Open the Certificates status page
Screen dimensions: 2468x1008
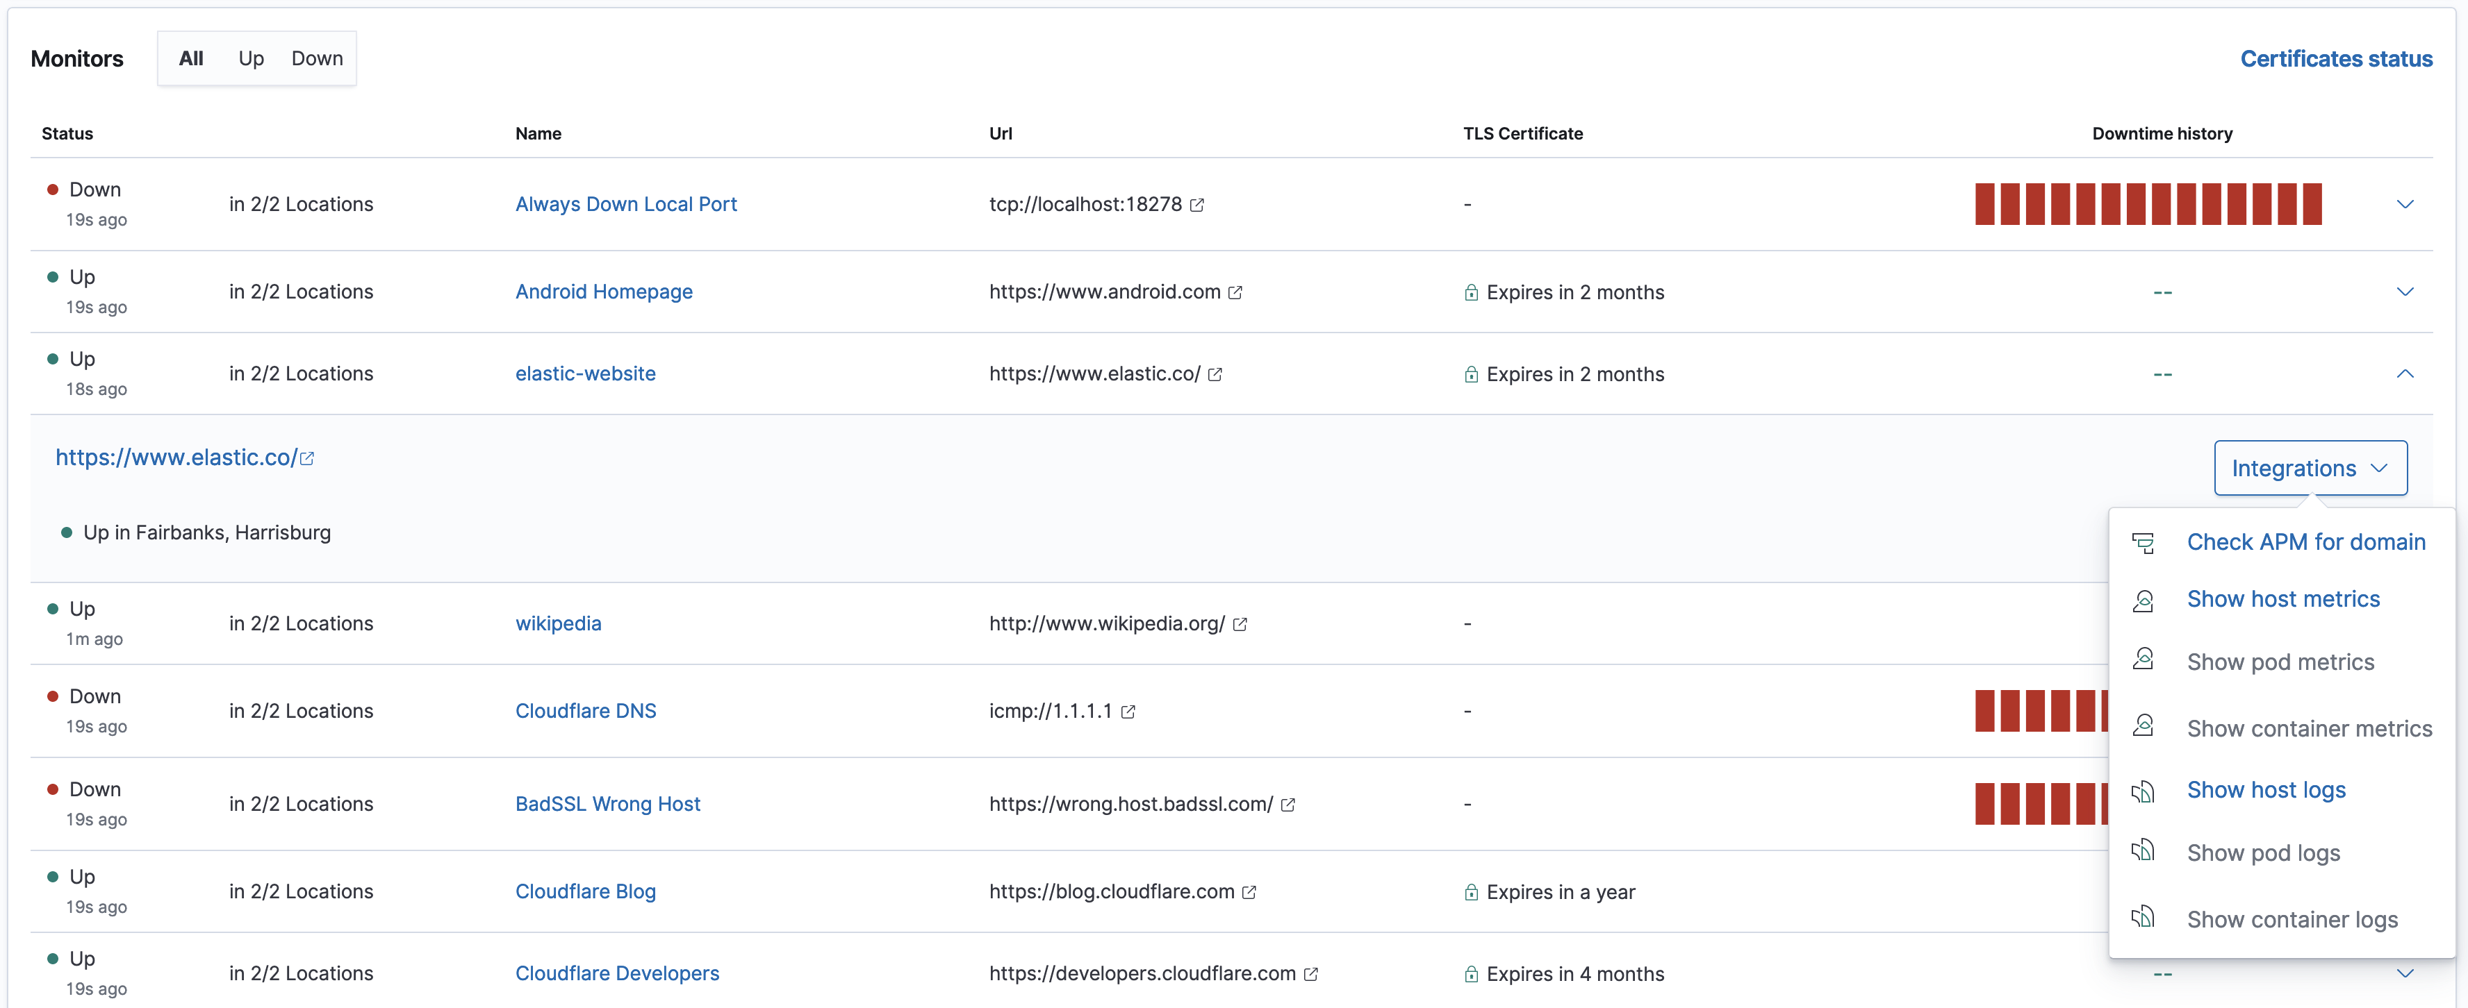click(2337, 58)
